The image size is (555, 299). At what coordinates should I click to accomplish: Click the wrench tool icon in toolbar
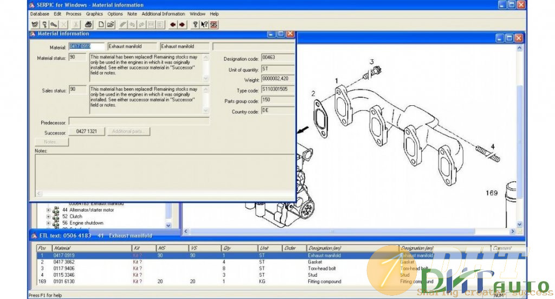click(54, 24)
